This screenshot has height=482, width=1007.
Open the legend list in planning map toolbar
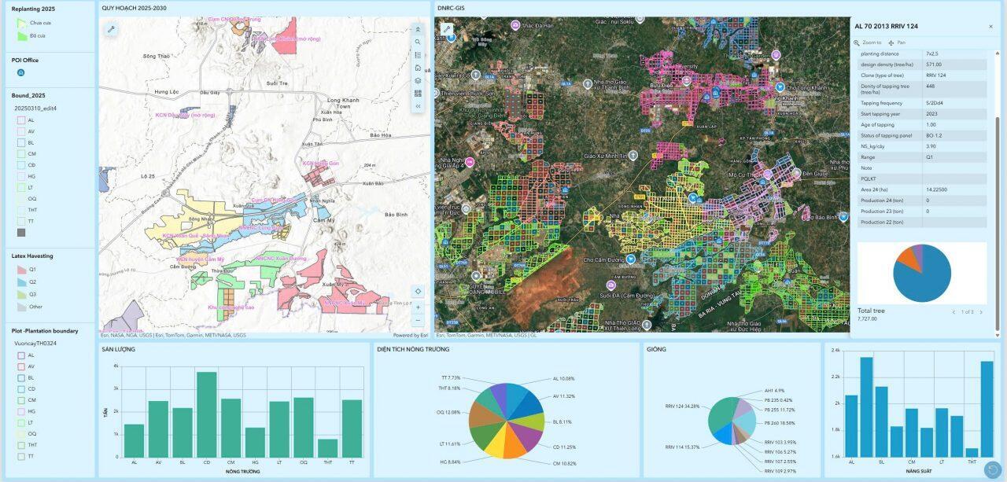418,55
